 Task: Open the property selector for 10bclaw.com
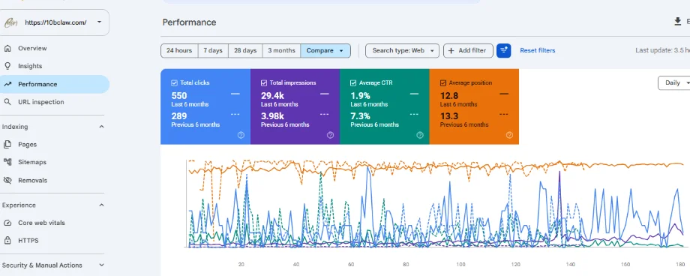click(55, 22)
